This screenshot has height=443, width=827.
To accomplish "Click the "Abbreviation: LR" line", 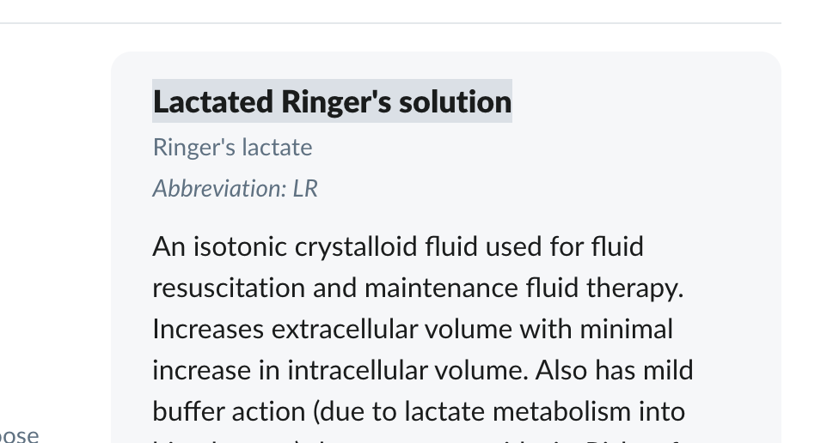I will 235,189.
